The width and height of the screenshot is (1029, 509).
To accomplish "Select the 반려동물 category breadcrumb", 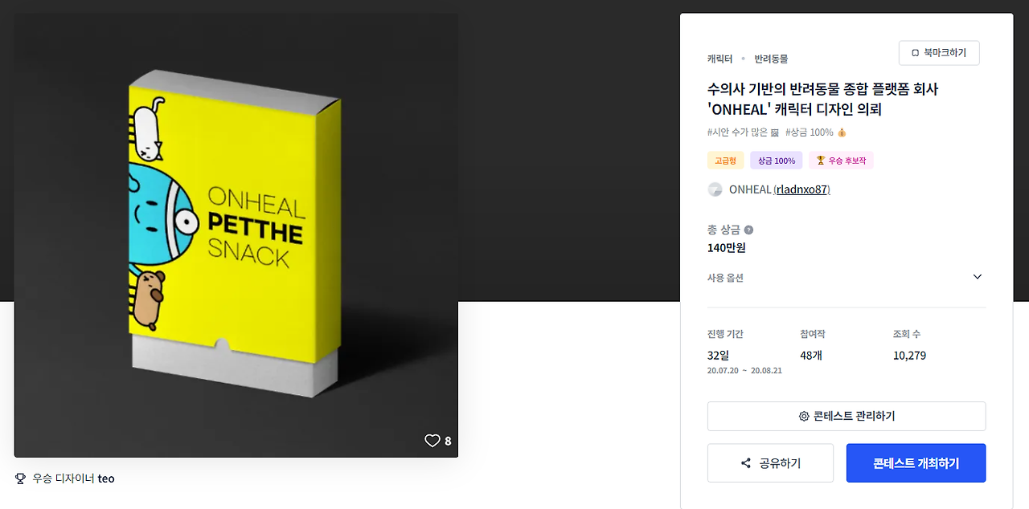I will click(x=771, y=59).
